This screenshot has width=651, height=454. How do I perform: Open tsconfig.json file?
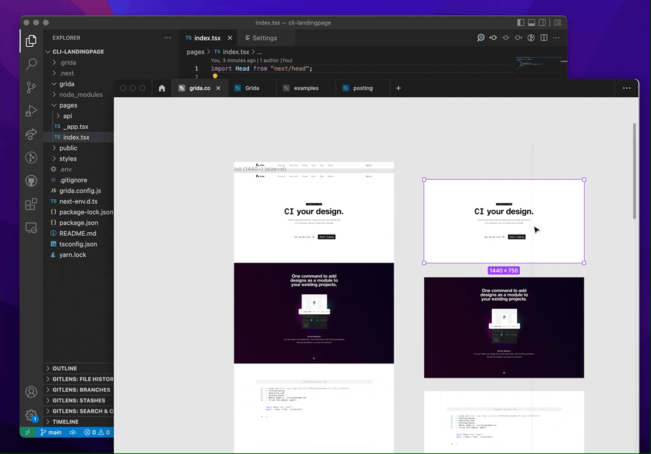[78, 244]
